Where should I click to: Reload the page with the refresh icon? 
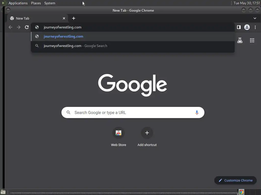27,27
